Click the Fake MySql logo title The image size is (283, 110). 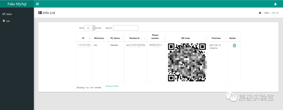[17, 4]
